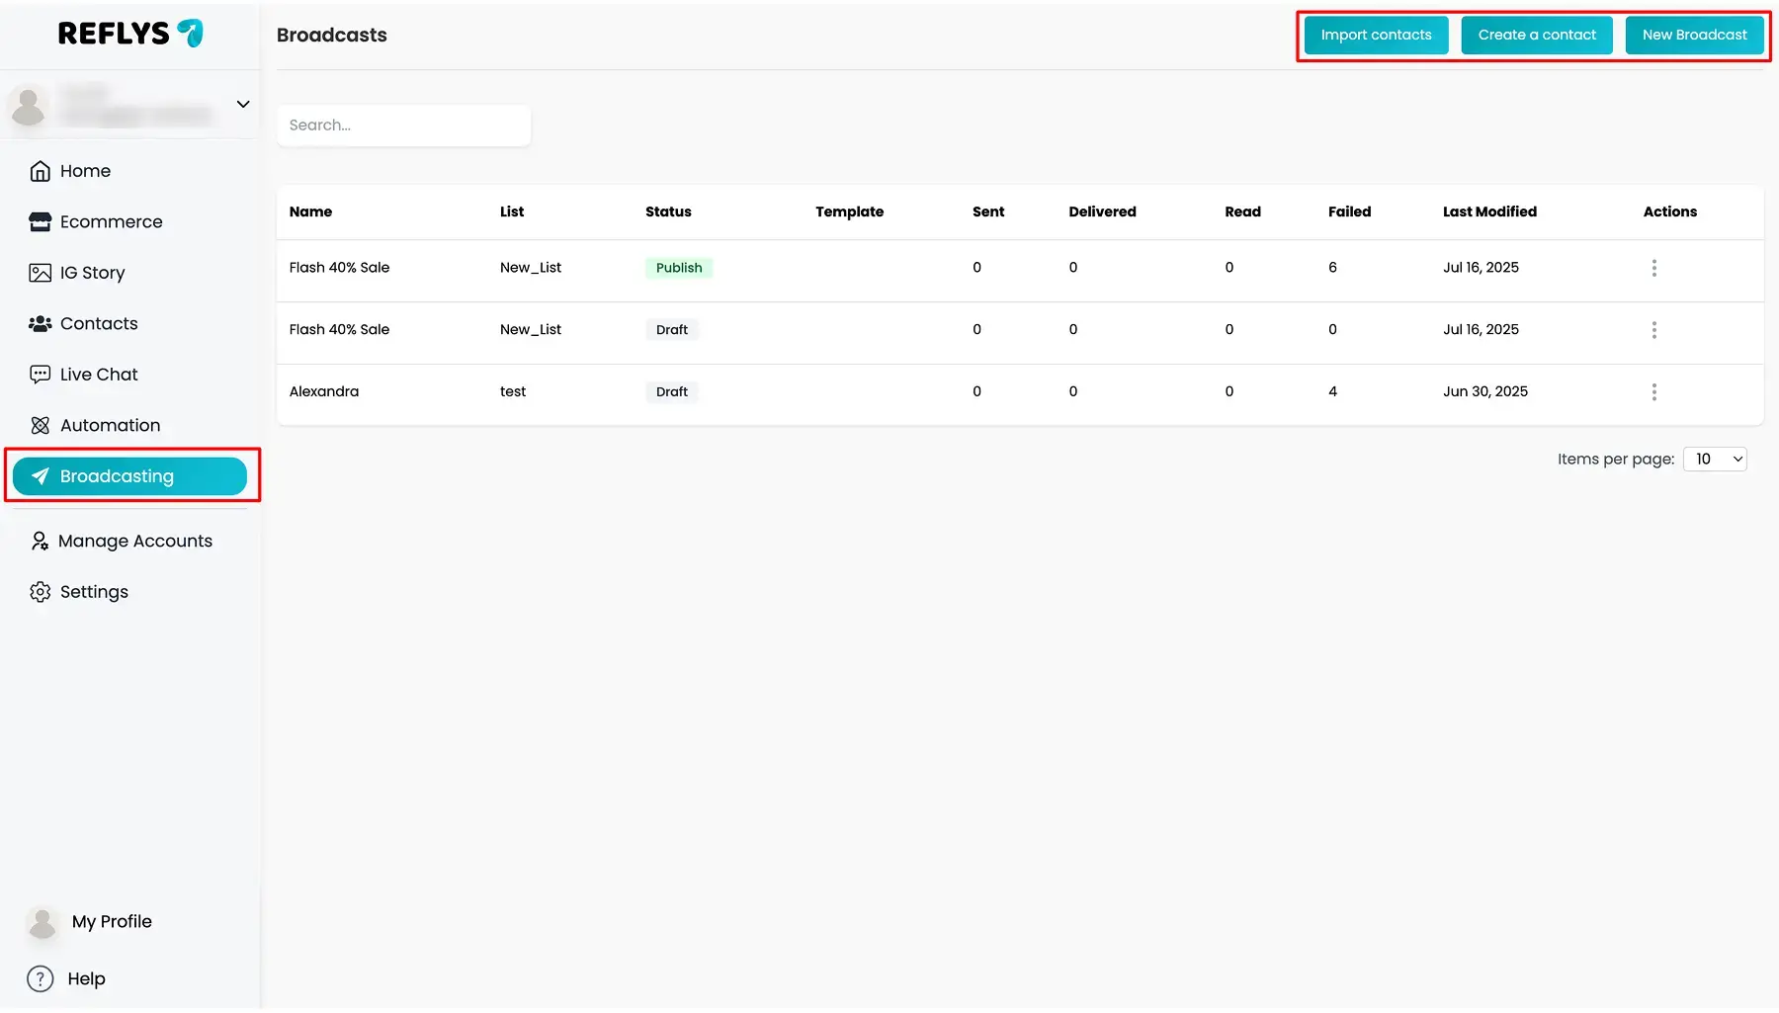Image resolution: width=1779 pixels, height=1013 pixels.
Task: Open Automation section
Action: [x=129, y=425]
